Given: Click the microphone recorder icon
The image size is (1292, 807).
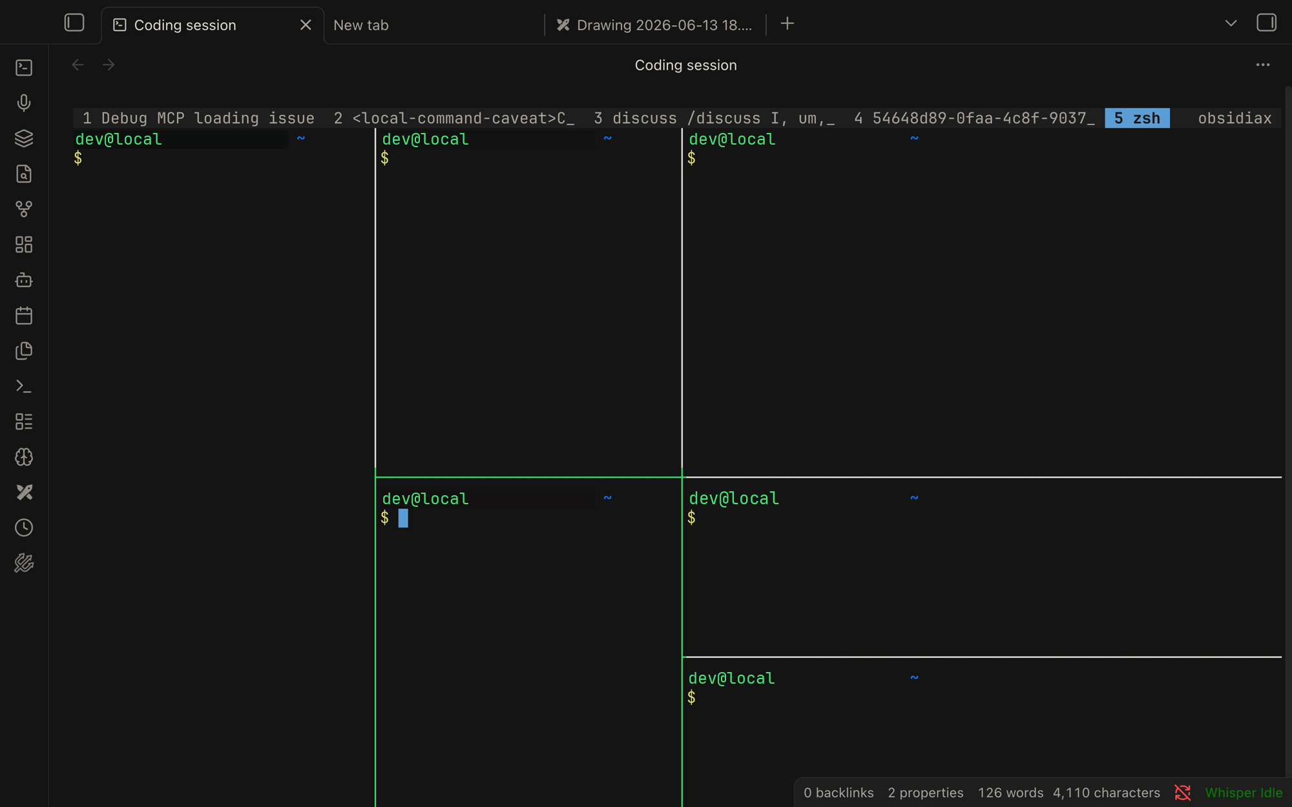Looking at the screenshot, I should click(x=24, y=103).
